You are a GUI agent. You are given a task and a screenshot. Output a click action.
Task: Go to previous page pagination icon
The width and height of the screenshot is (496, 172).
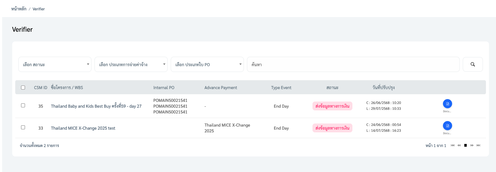(459, 145)
